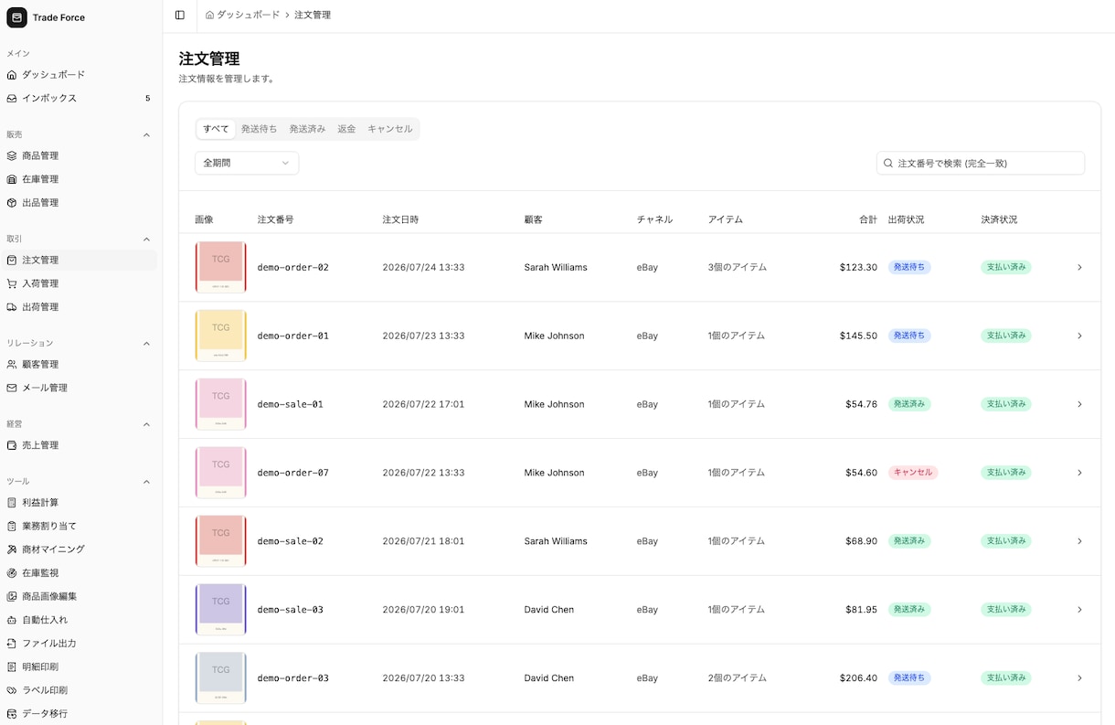Open details chevron for demo-order-07

pyautogui.click(x=1079, y=473)
